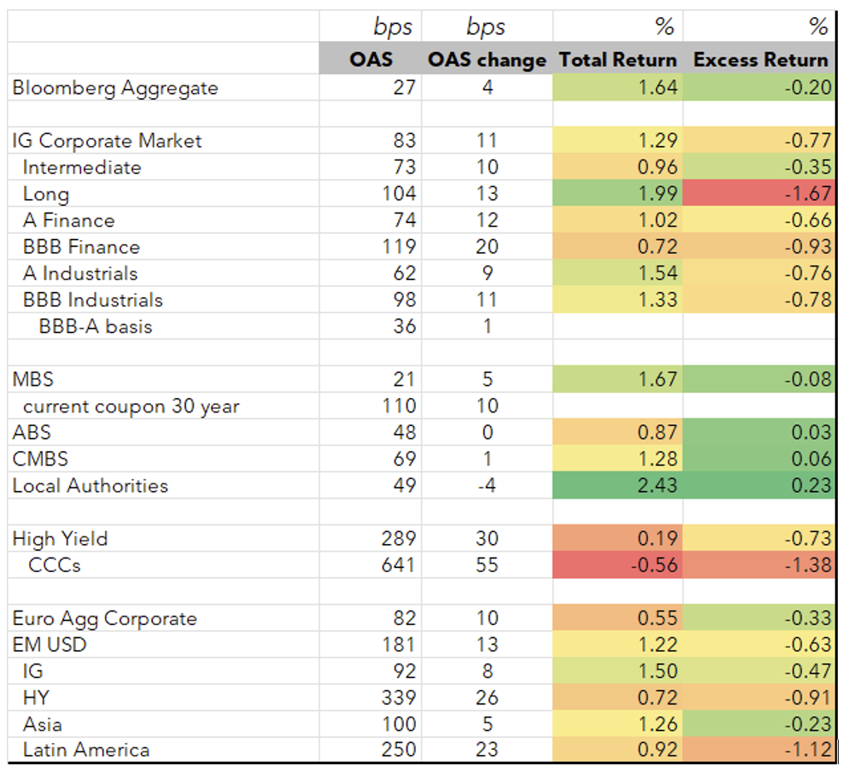Click the BBB Finance OAS change cell showing 20

click(x=487, y=247)
